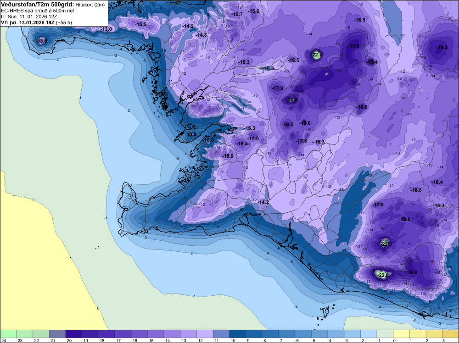
Task: Click the -22.3 cold spot label
Action: [x=386, y=244]
